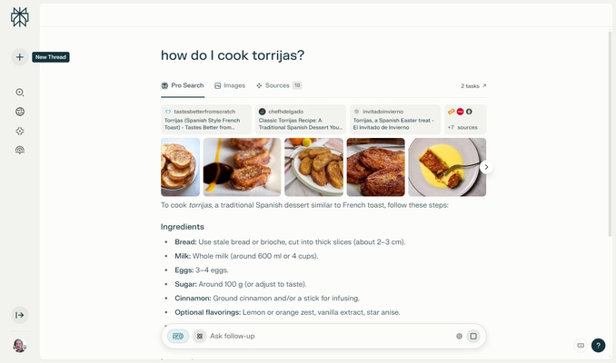Screen dimensions: 616x363
Task: Switch to the Images tab
Action: coord(230,85)
